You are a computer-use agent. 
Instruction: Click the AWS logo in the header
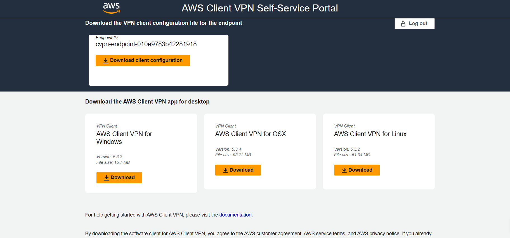[111, 8]
